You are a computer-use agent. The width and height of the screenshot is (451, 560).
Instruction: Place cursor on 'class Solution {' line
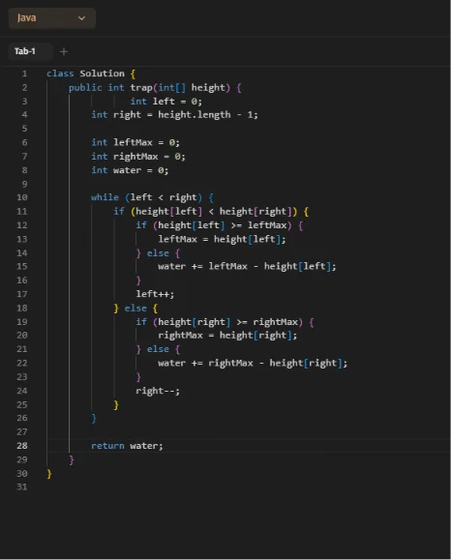(x=91, y=74)
